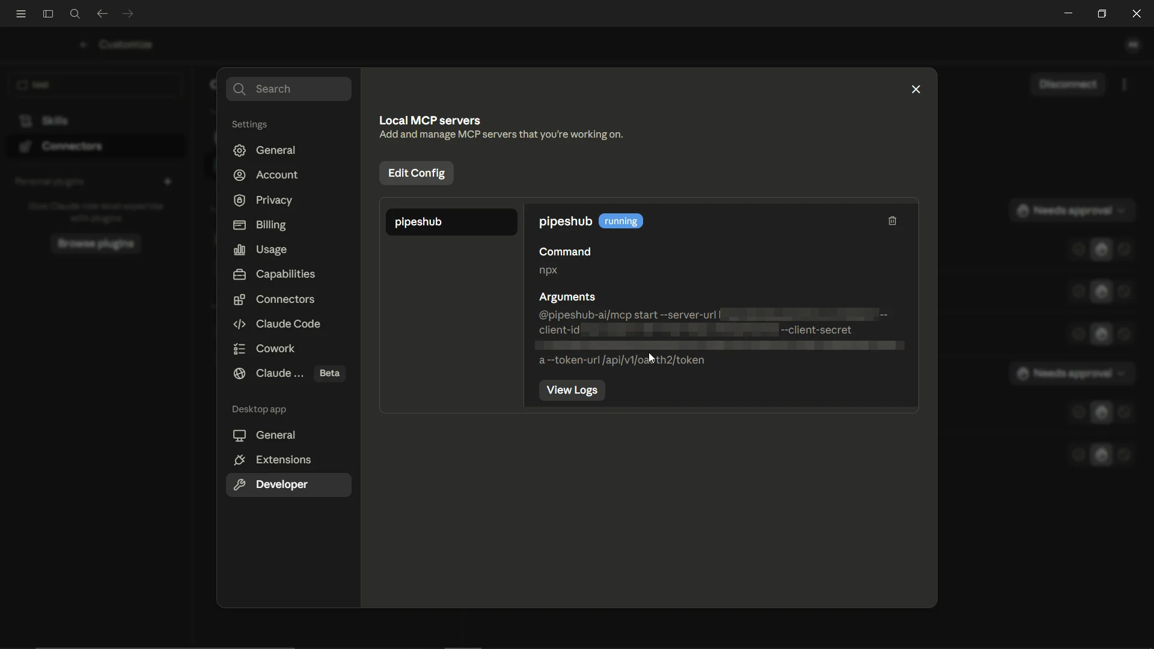Click the search magnifier in title bar

pos(75,14)
